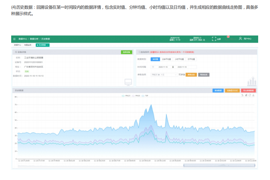Click the green 选择设备 button

click(126, 52)
